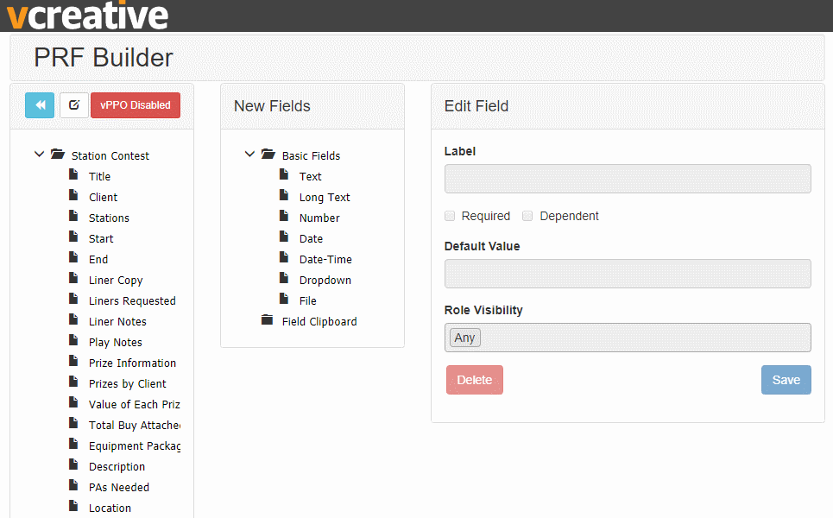The width and height of the screenshot is (833, 518).
Task: Choose the Number new field type
Action: tap(319, 218)
